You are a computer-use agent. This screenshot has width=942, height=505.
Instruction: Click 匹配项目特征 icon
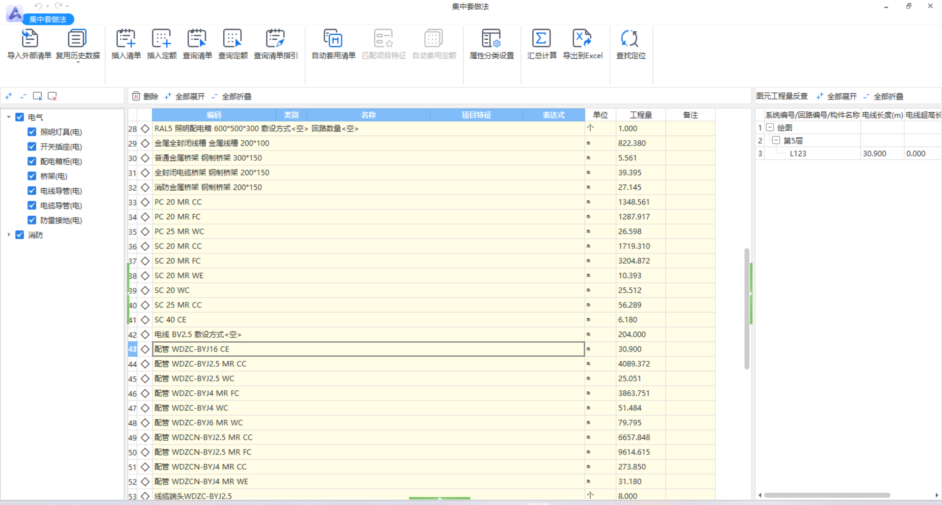click(384, 38)
